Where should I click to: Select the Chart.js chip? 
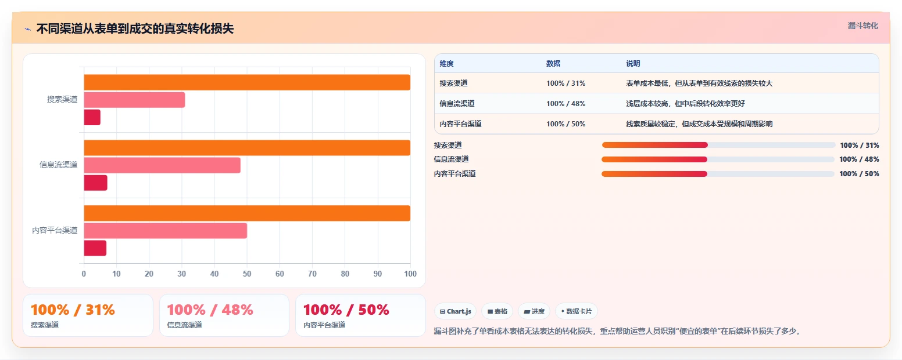click(x=455, y=311)
